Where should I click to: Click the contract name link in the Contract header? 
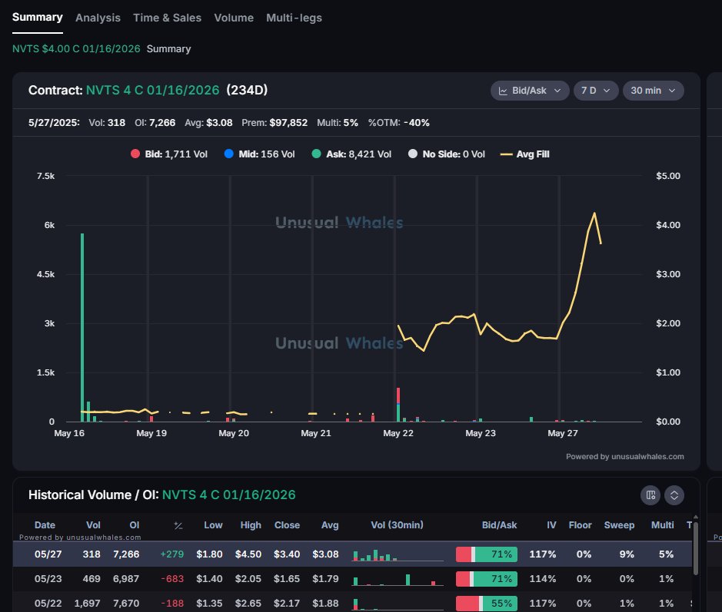pyautogui.click(x=153, y=90)
